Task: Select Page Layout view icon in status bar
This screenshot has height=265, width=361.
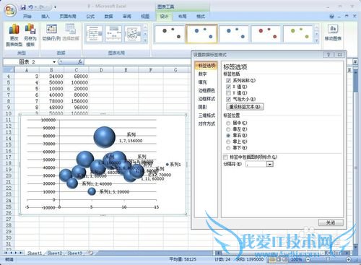Action: [x=279, y=259]
